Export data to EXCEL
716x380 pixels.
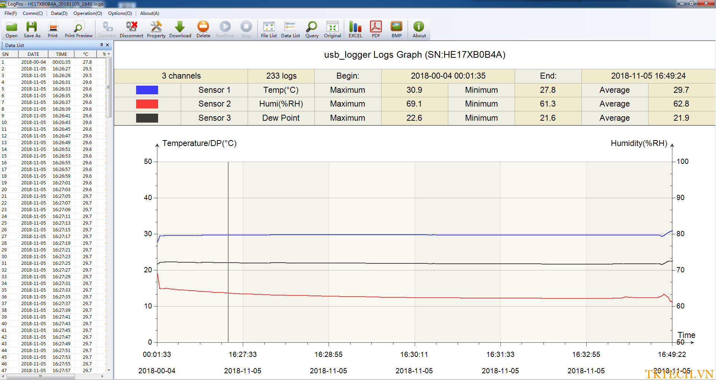coord(355,29)
